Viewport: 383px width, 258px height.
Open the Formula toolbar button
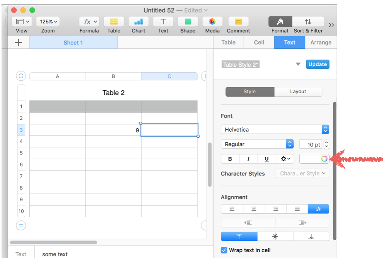89,21
